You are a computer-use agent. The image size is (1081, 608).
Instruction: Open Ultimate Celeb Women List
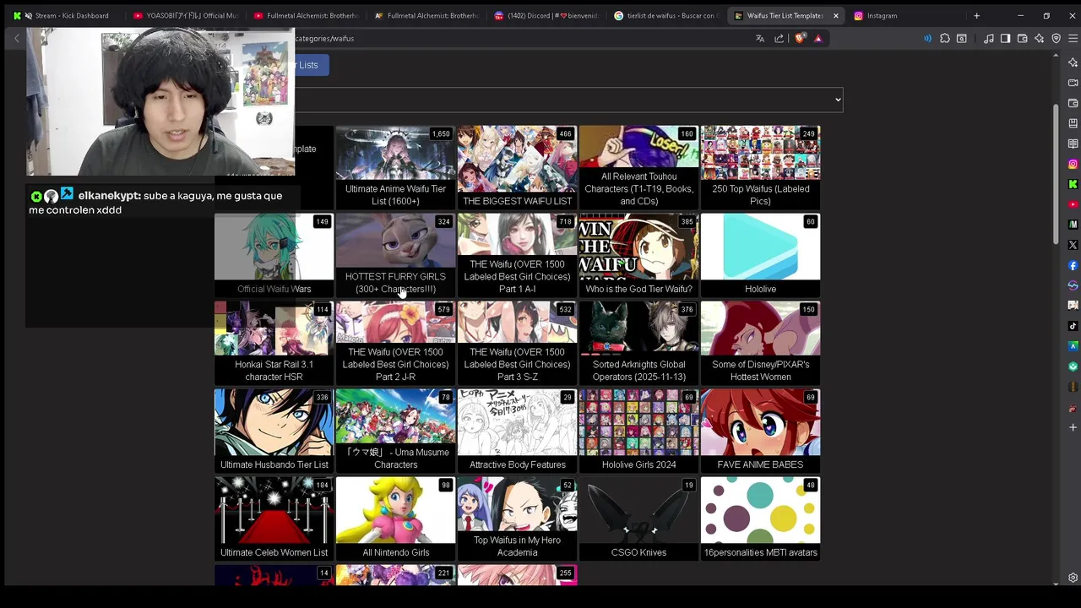(274, 518)
